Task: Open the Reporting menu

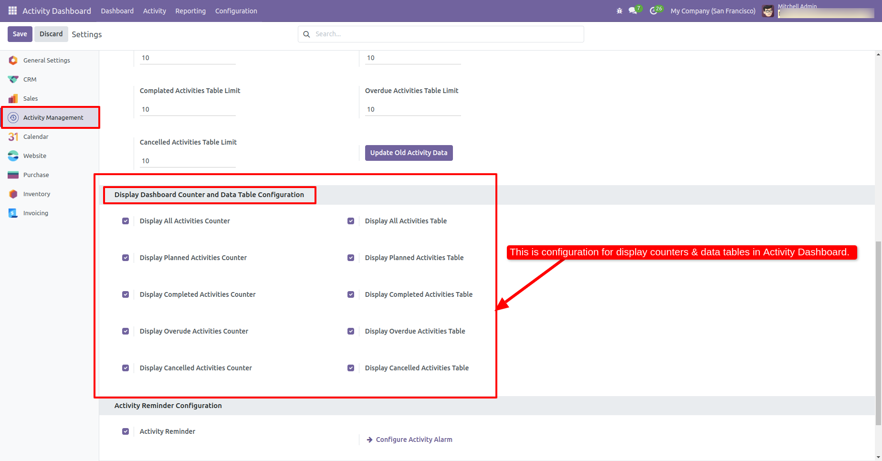Action: click(x=190, y=11)
